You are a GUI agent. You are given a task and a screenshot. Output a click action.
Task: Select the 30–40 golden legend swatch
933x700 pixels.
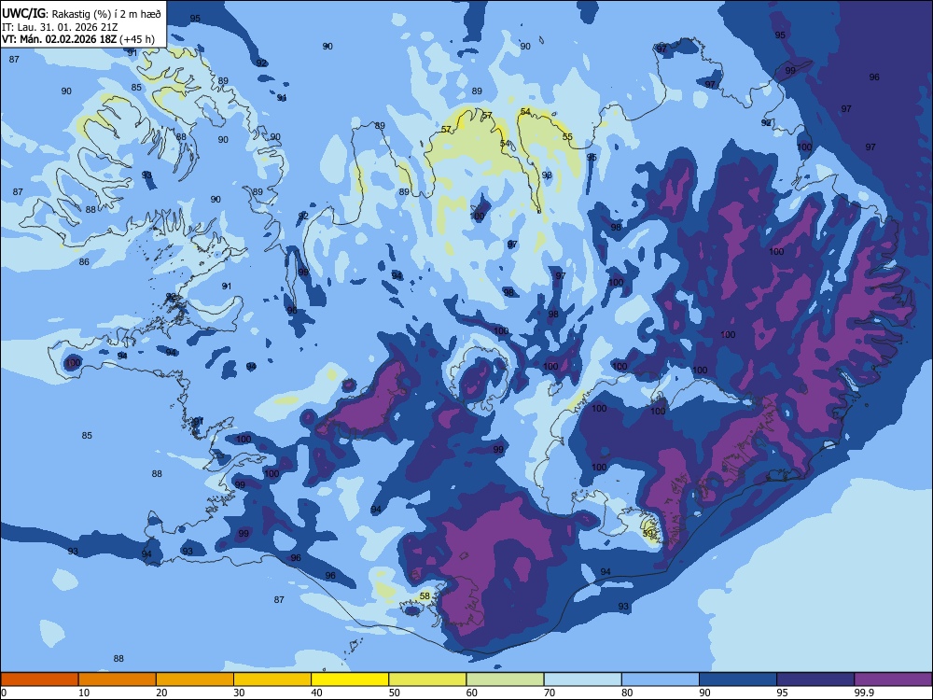click(x=272, y=679)
